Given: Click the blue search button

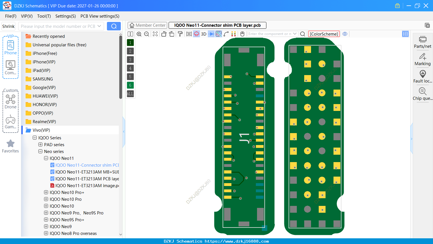Looking at the screenshot, I should click(x=114, y=26).
